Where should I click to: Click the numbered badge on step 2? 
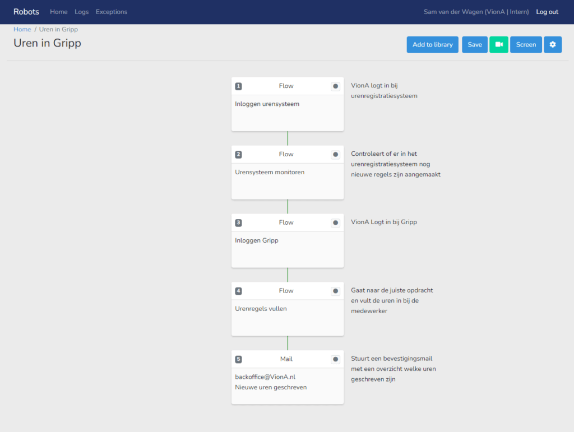coord(238,154)
